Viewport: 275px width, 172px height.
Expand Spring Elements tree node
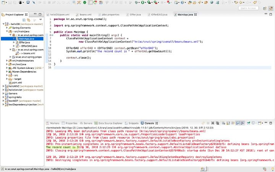pos(7,28)
